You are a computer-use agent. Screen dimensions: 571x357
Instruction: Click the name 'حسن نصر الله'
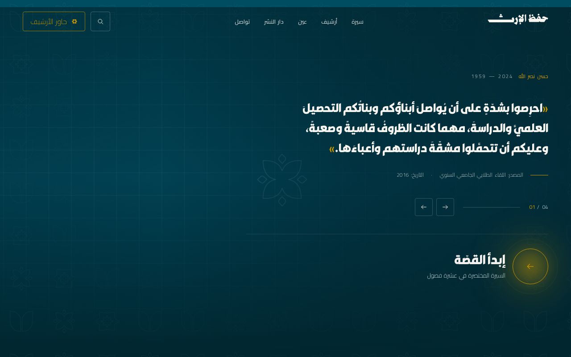pyautogui.click(x=533, y=76)
